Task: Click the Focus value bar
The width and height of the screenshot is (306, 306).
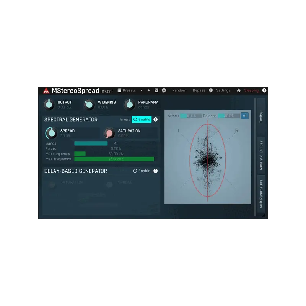Action: [115, 149]
